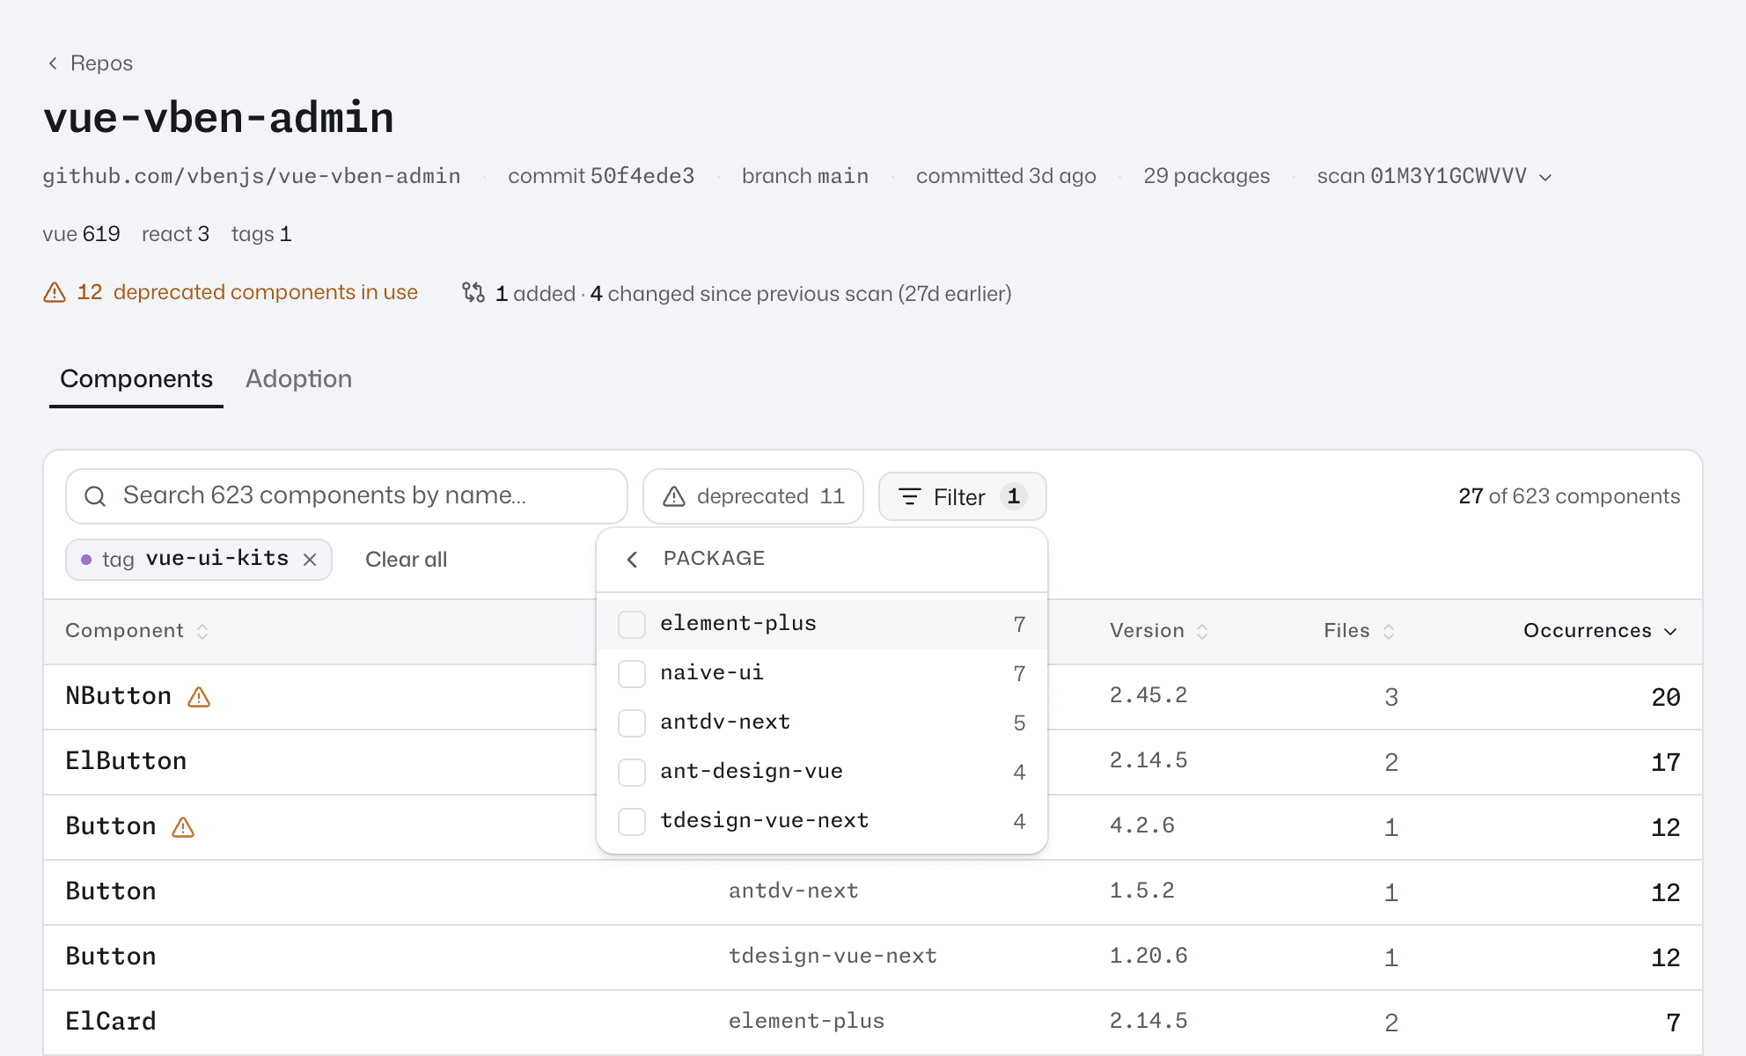Click the deprecated components warning triangle icon
Screen dimensions: 1746x1056
pos(55,292)
